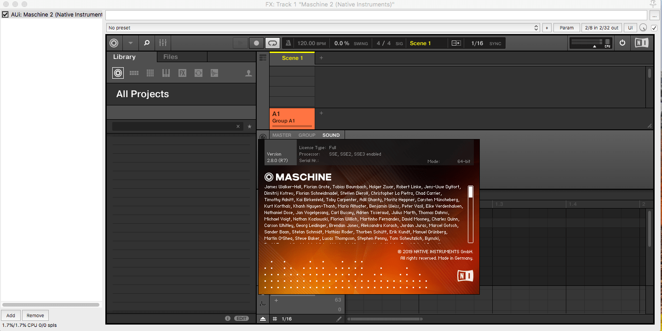Click the 2/8 in 2/32 out button
The width and height of the screenshot is (662, 331).
[x=602, y=28]
